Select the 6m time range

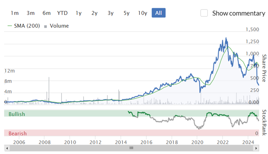(x=46, y=13)
